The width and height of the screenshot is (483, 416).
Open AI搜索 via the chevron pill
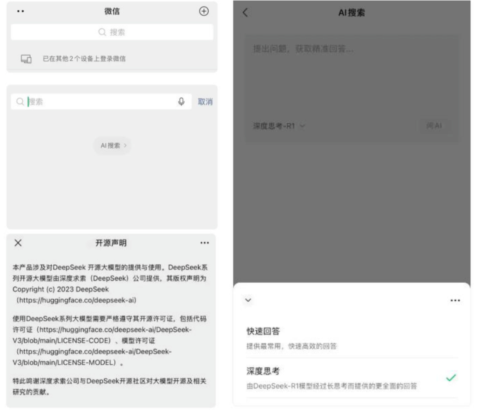pos(112,145)
